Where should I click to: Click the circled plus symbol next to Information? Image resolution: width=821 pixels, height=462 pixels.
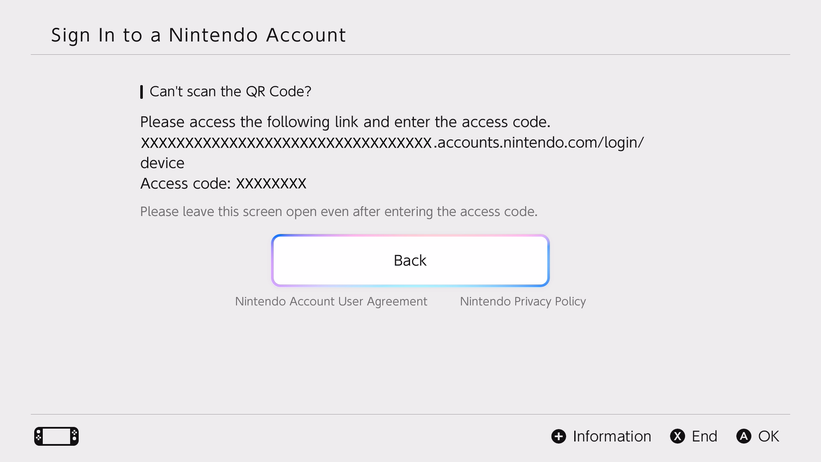point(558,436)
